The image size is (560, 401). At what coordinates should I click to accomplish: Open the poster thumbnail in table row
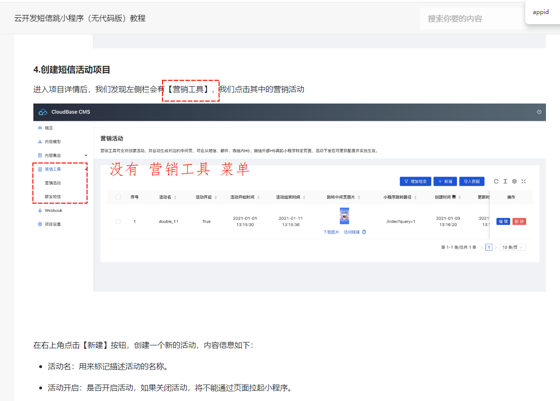344,216
